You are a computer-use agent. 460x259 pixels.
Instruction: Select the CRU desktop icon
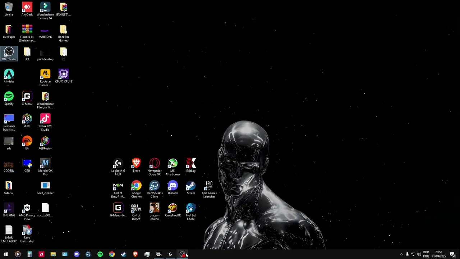(27, 165)
